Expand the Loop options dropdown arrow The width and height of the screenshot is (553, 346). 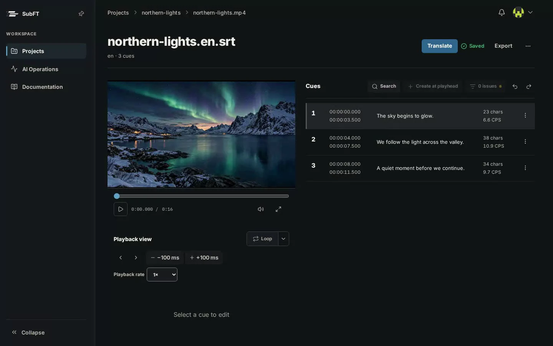(x=283, y=239)
